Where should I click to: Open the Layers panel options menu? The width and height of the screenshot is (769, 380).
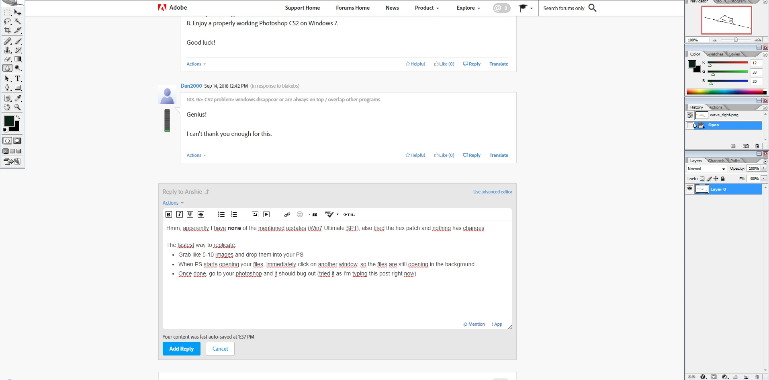point(765,161)
